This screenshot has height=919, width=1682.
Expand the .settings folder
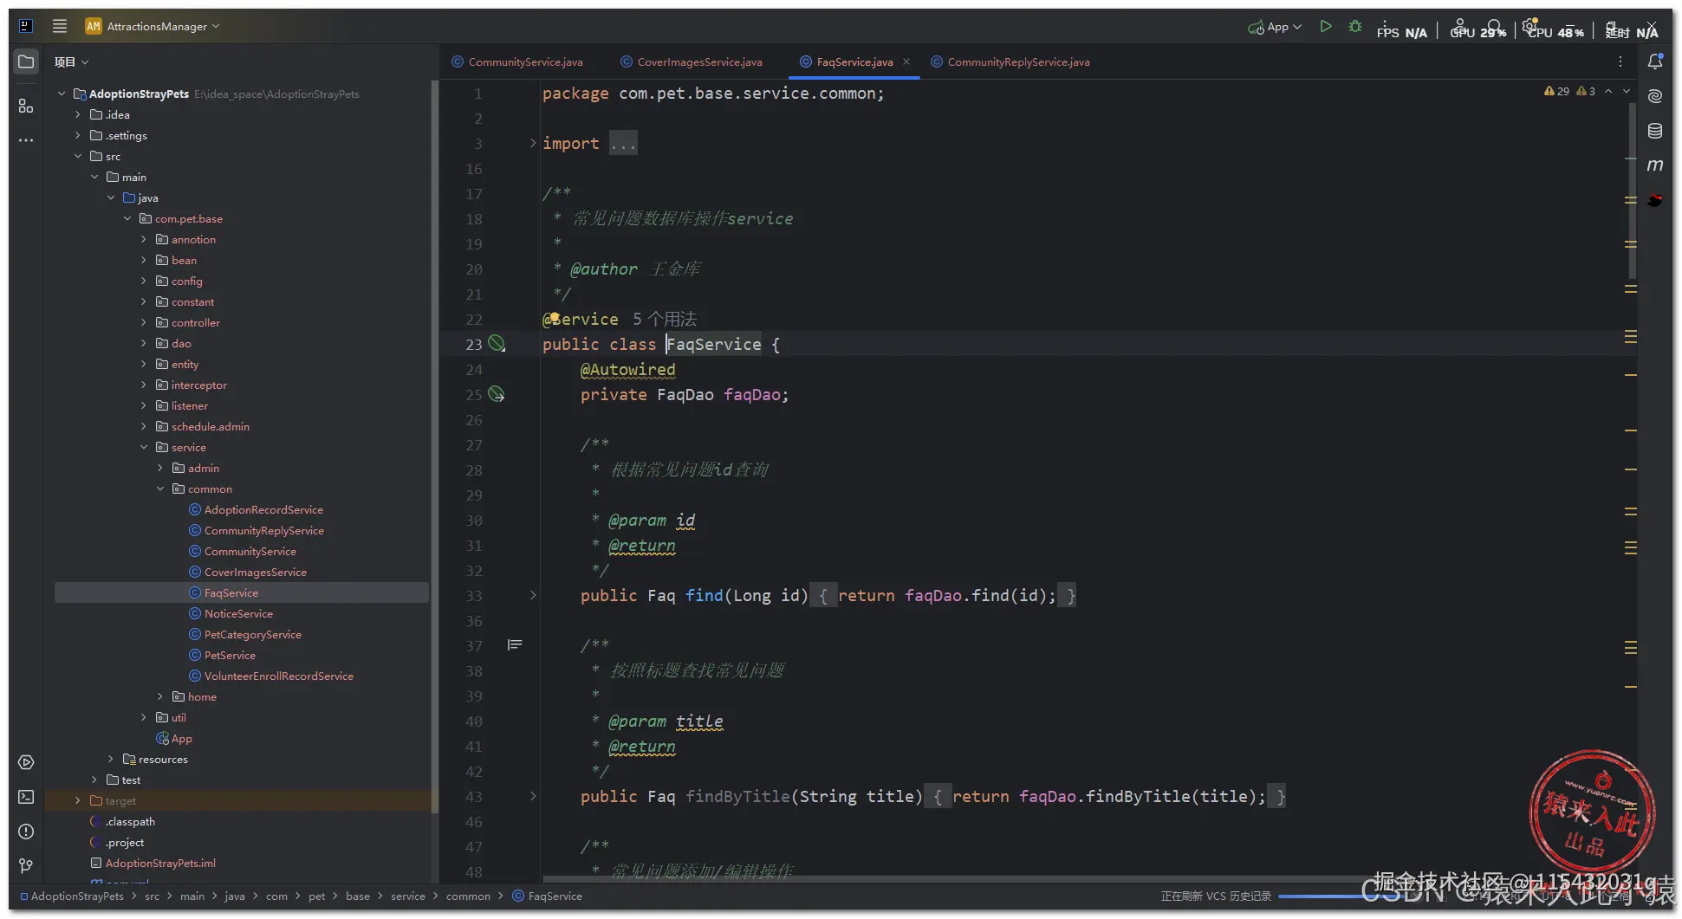point(78,135)
